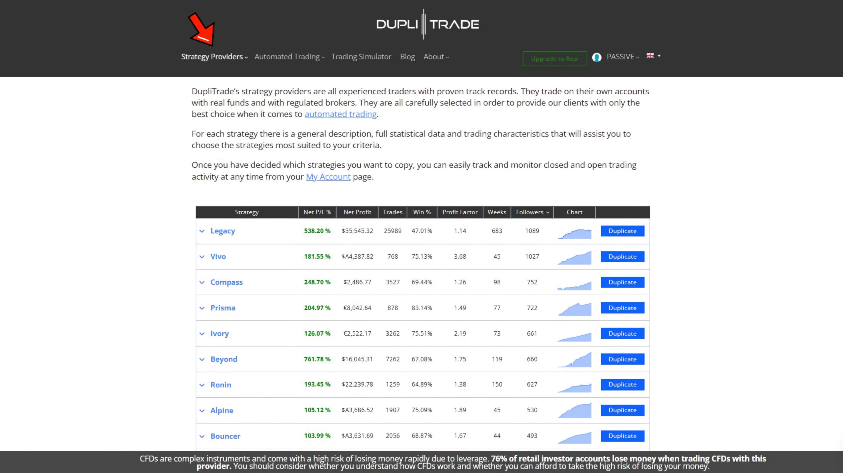The width and height of the screenshot is (843, 473).
Task: Click the Chart column header
Action: (574, 212)
